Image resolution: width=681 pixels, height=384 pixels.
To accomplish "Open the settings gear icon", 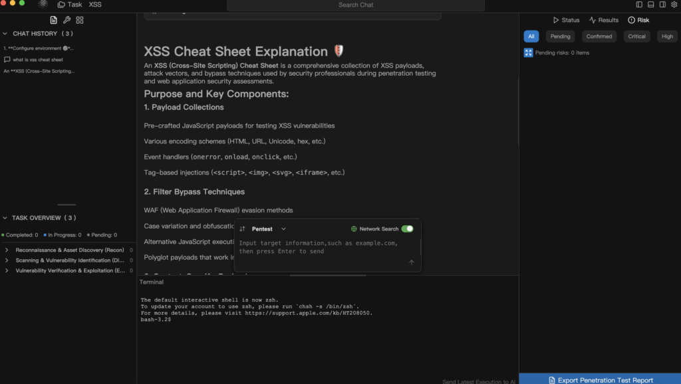I will point(674,5).
